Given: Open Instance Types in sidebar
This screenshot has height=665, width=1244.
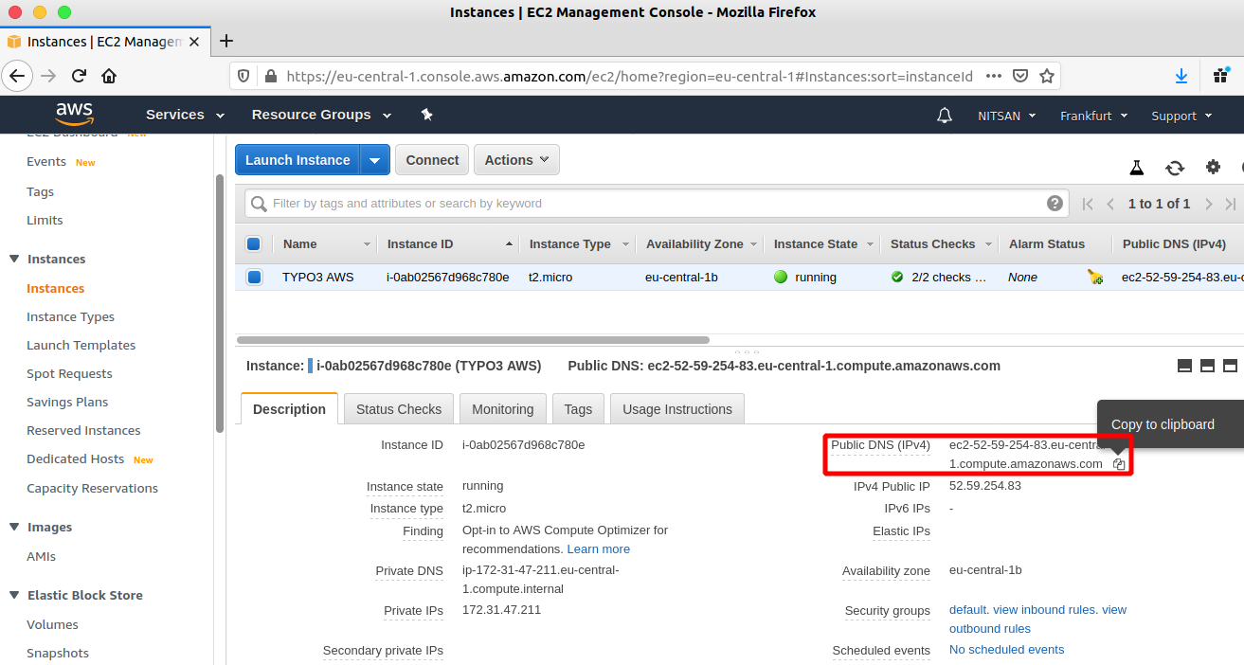Looking at the screenshot, I should pos(70,316).
